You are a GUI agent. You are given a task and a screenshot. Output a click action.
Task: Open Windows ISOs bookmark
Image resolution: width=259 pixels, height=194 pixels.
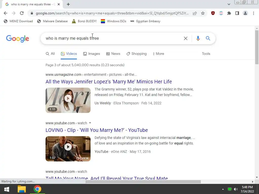[x=114, y=21]
